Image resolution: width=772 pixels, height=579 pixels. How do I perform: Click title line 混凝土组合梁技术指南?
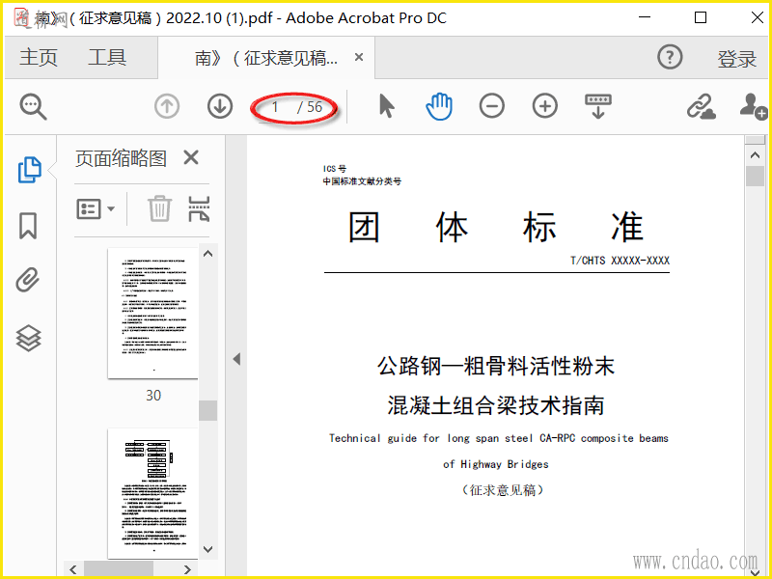pos(496,405)
